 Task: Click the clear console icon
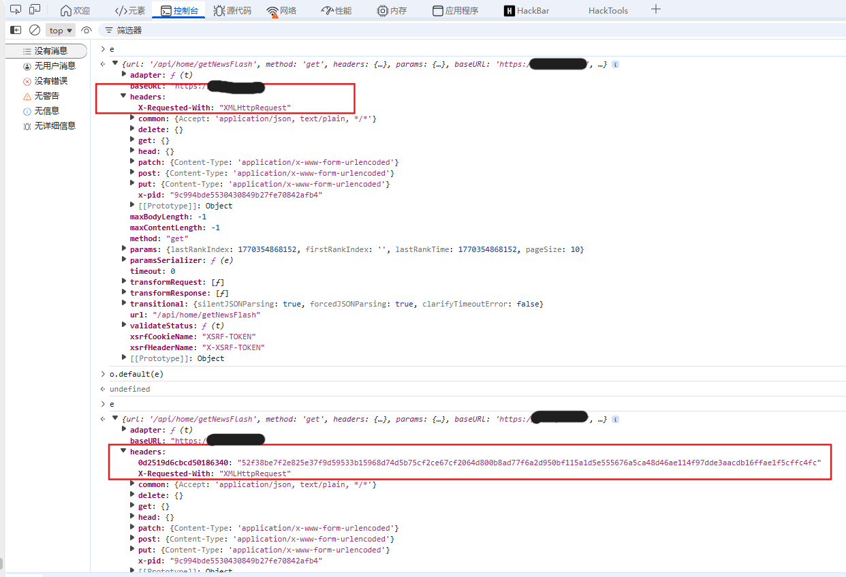(35, 30)
